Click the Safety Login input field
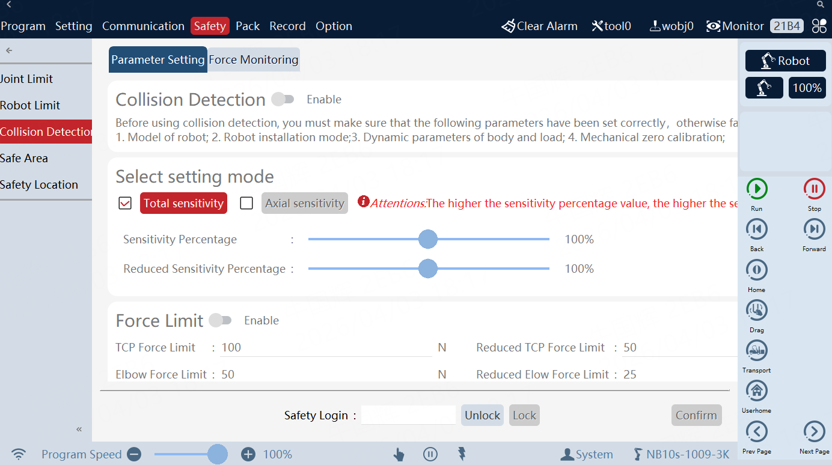Image resolution: width=832 pixels, height=465 pixels. [x=408, y=415]
